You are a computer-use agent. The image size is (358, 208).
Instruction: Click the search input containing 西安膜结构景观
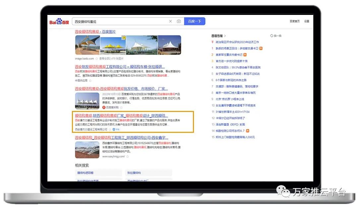point(119,22)
